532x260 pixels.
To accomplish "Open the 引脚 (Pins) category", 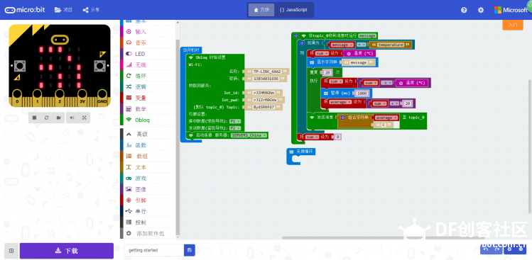I will pyautogui.click(x=148, y=200).
